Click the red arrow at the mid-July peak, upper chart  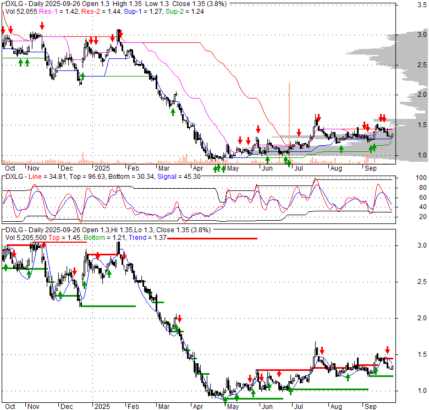[318, 118]
